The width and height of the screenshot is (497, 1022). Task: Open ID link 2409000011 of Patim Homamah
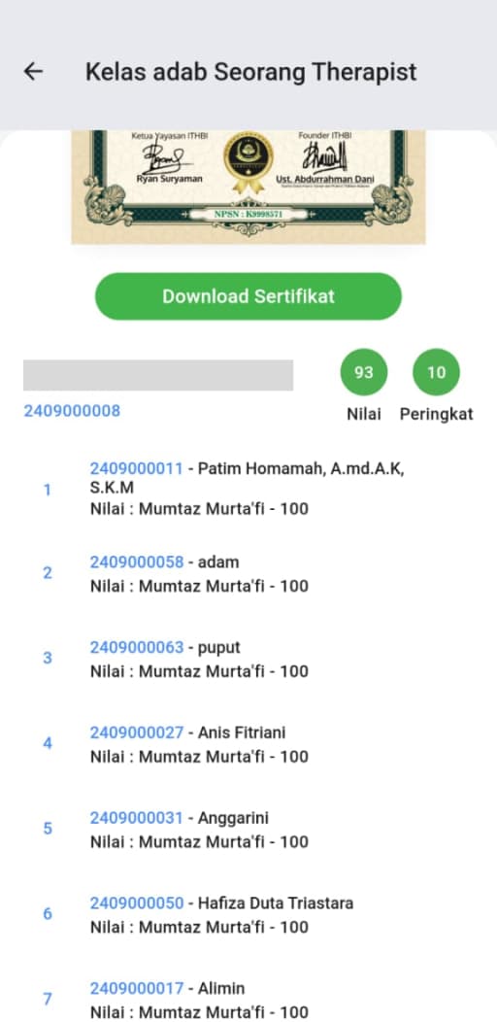[x=137, y=468]
